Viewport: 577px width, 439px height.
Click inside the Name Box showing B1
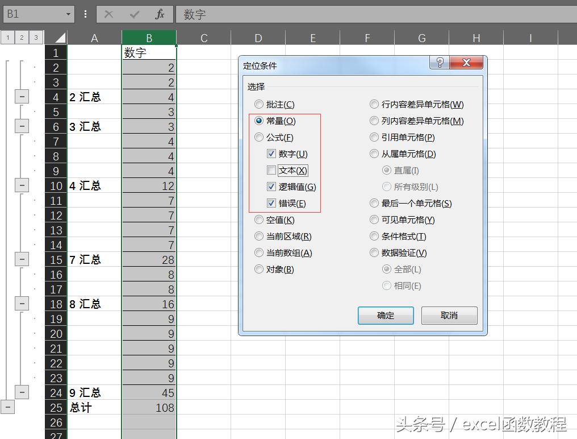pyautogui.click(x=31, y=14)
